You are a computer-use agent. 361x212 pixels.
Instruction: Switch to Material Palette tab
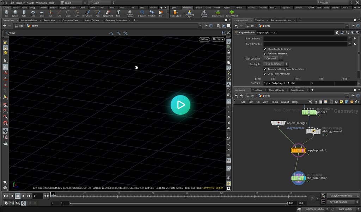(x=276, y=90)
